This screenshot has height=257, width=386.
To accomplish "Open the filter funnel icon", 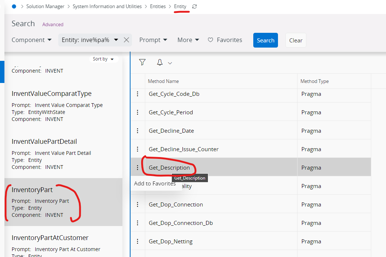I will (x=142, y=62).
